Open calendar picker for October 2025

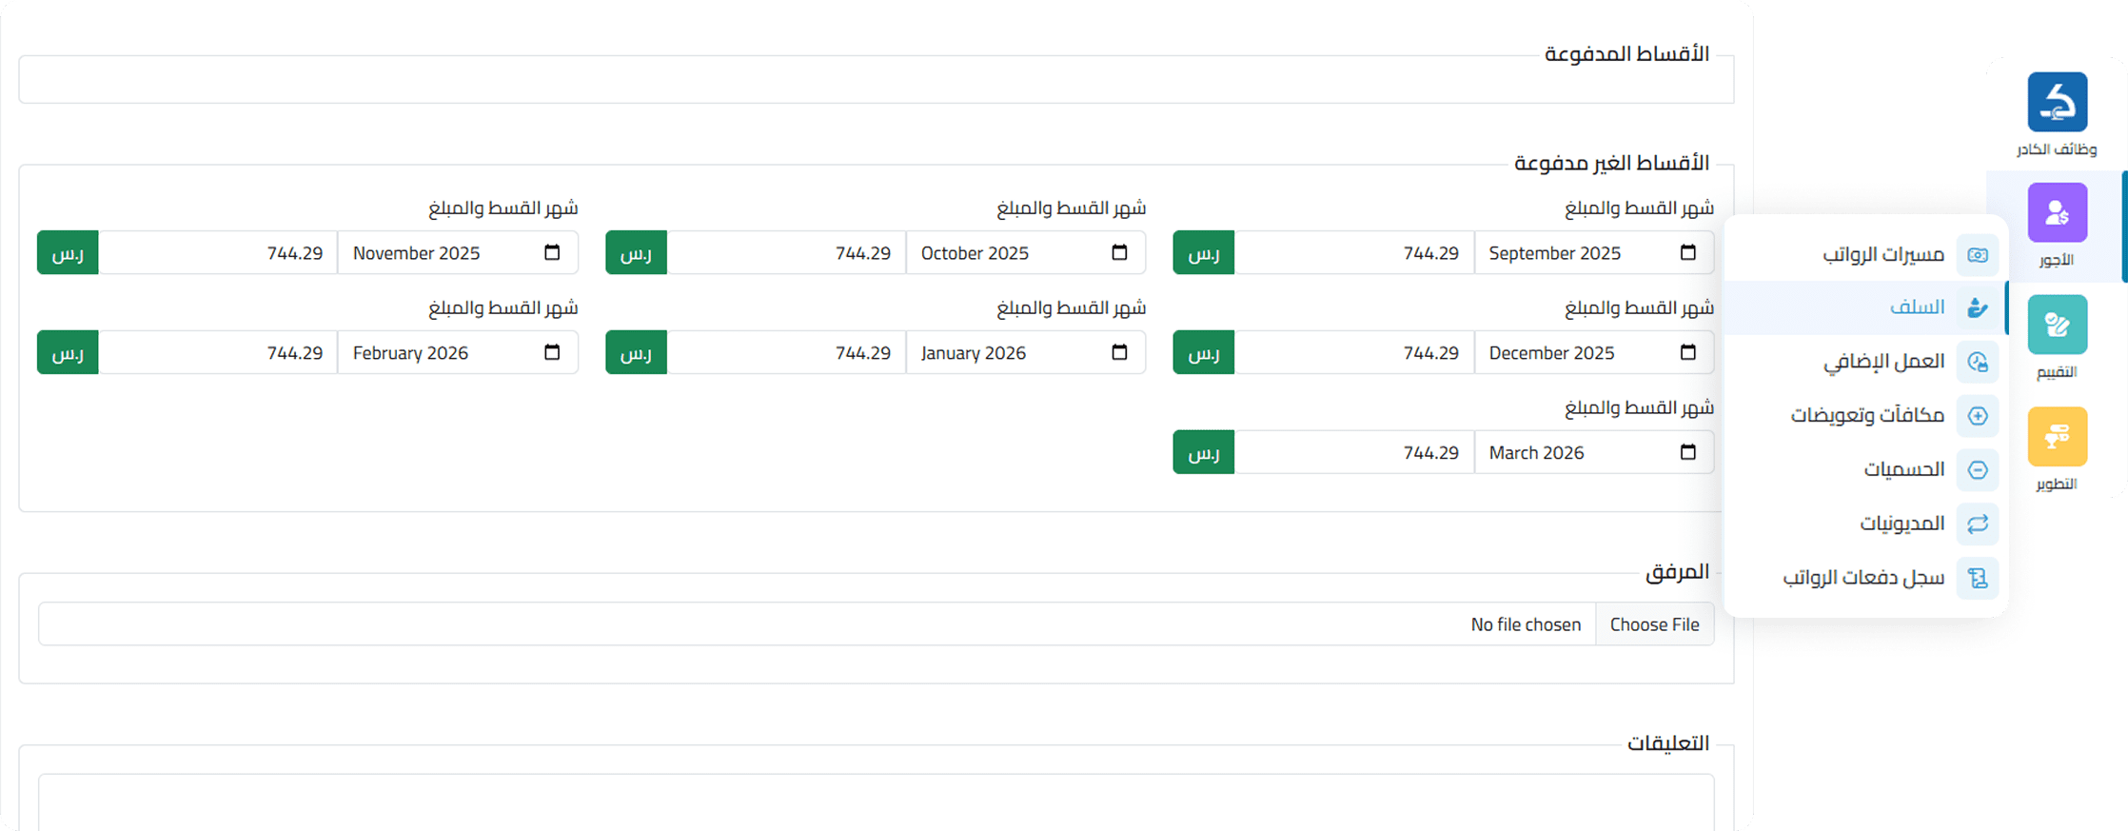click(x=1119, y=252)
